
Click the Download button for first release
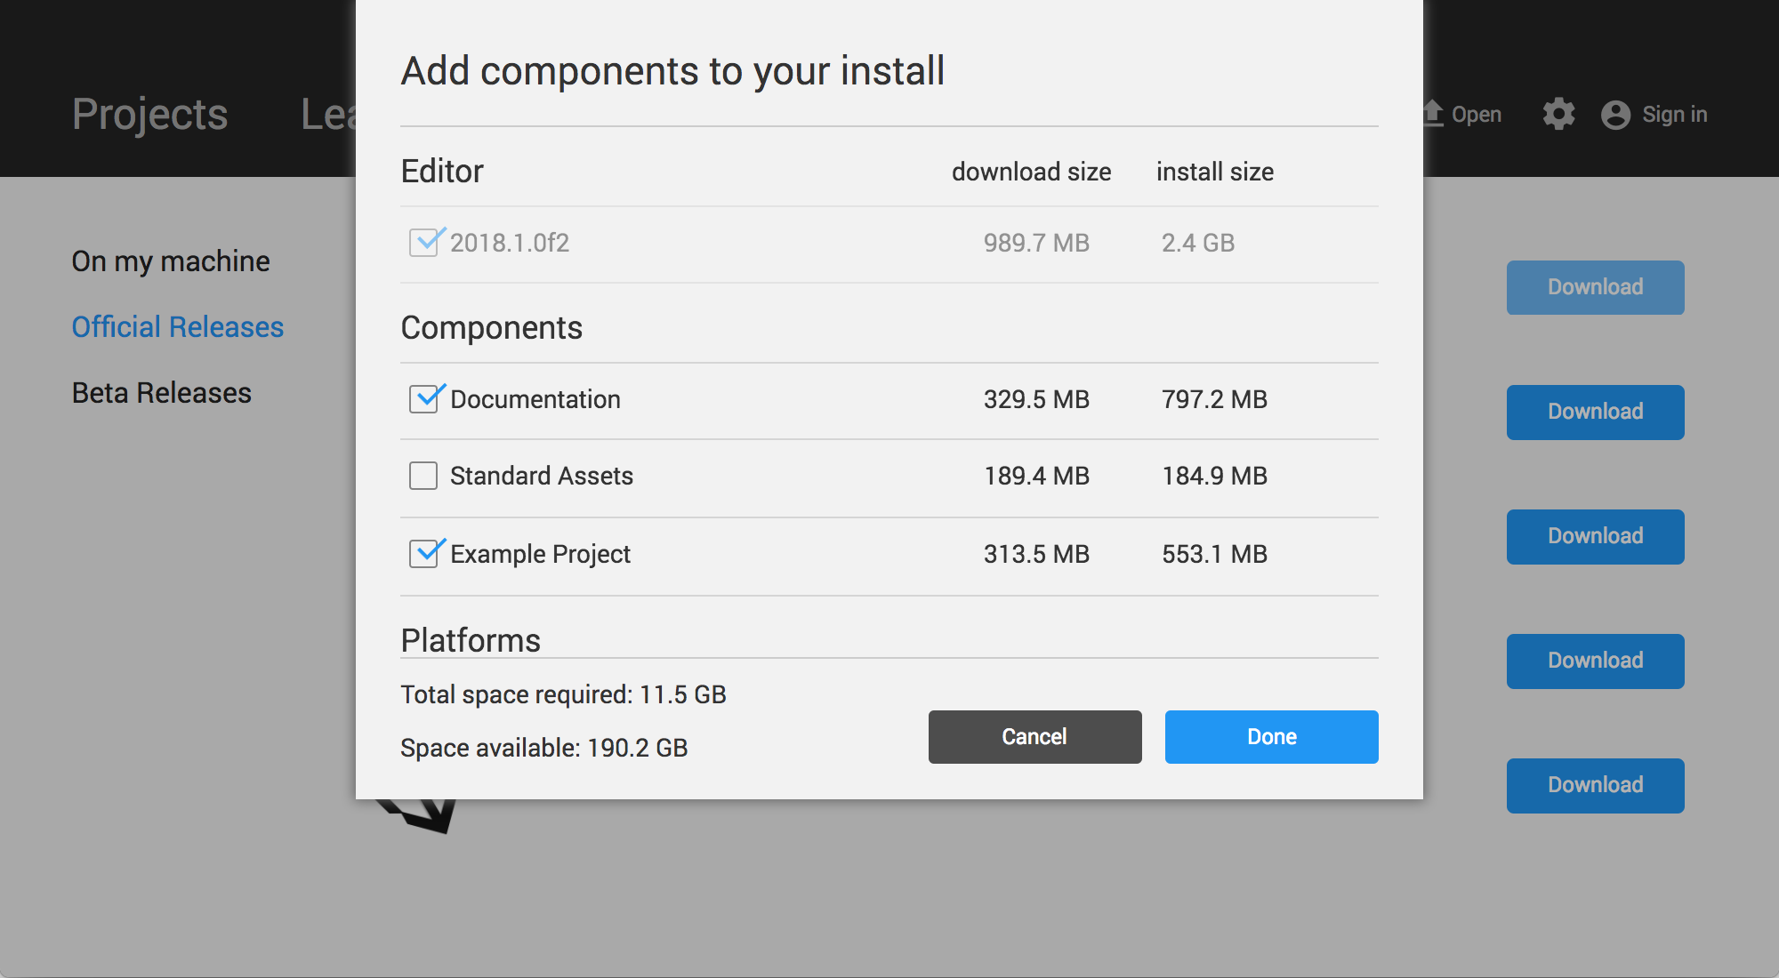click(x=1593, y=285)
